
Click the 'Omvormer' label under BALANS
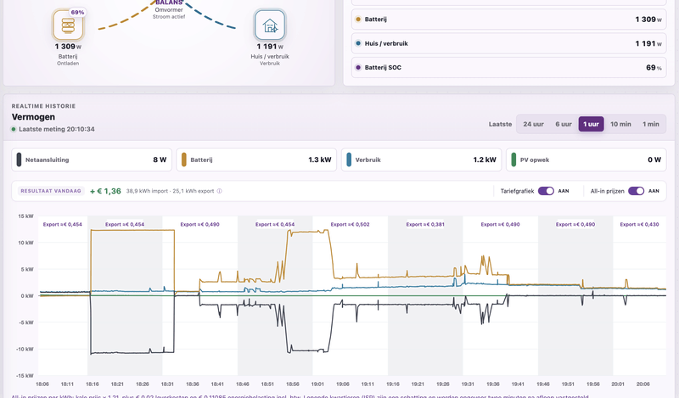[169, 10]
